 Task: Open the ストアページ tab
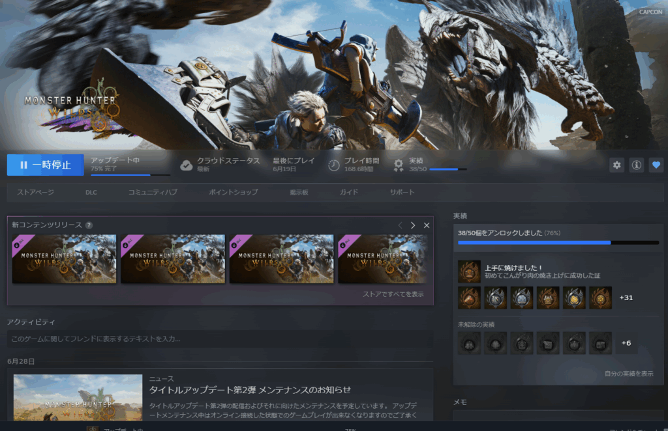point(36,192)
